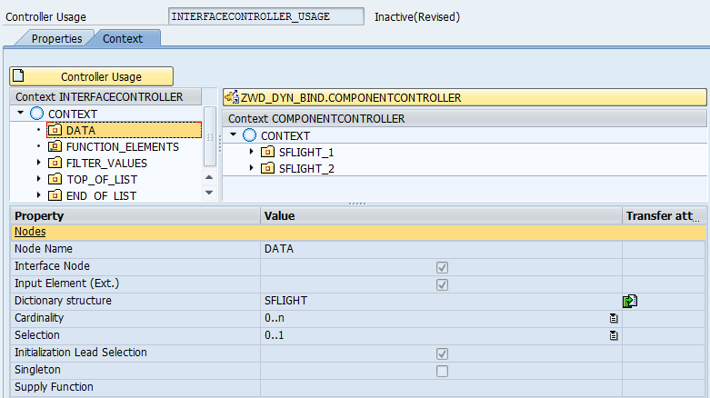Screen dimensions: 710x398
Task: Click the Singleton property label
Action: [37, 370]
